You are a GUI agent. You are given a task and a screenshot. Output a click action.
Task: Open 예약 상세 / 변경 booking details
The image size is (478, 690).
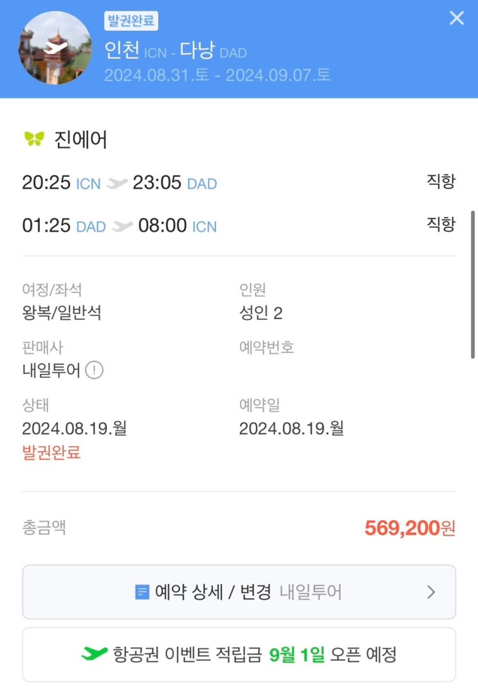(x=239, y=592)
